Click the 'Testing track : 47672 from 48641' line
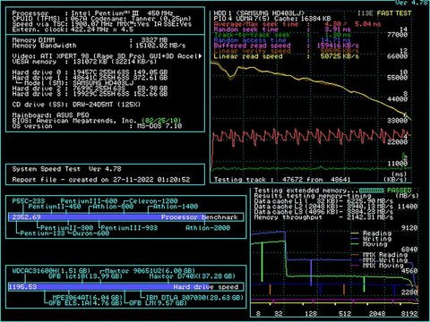The width and height of the screenshot is (430, 322). pyautogui.click(x=282, y=180)
